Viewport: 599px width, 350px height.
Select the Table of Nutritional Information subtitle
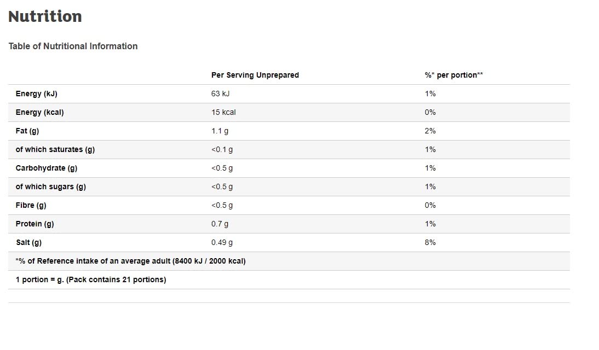pos(73,46)
